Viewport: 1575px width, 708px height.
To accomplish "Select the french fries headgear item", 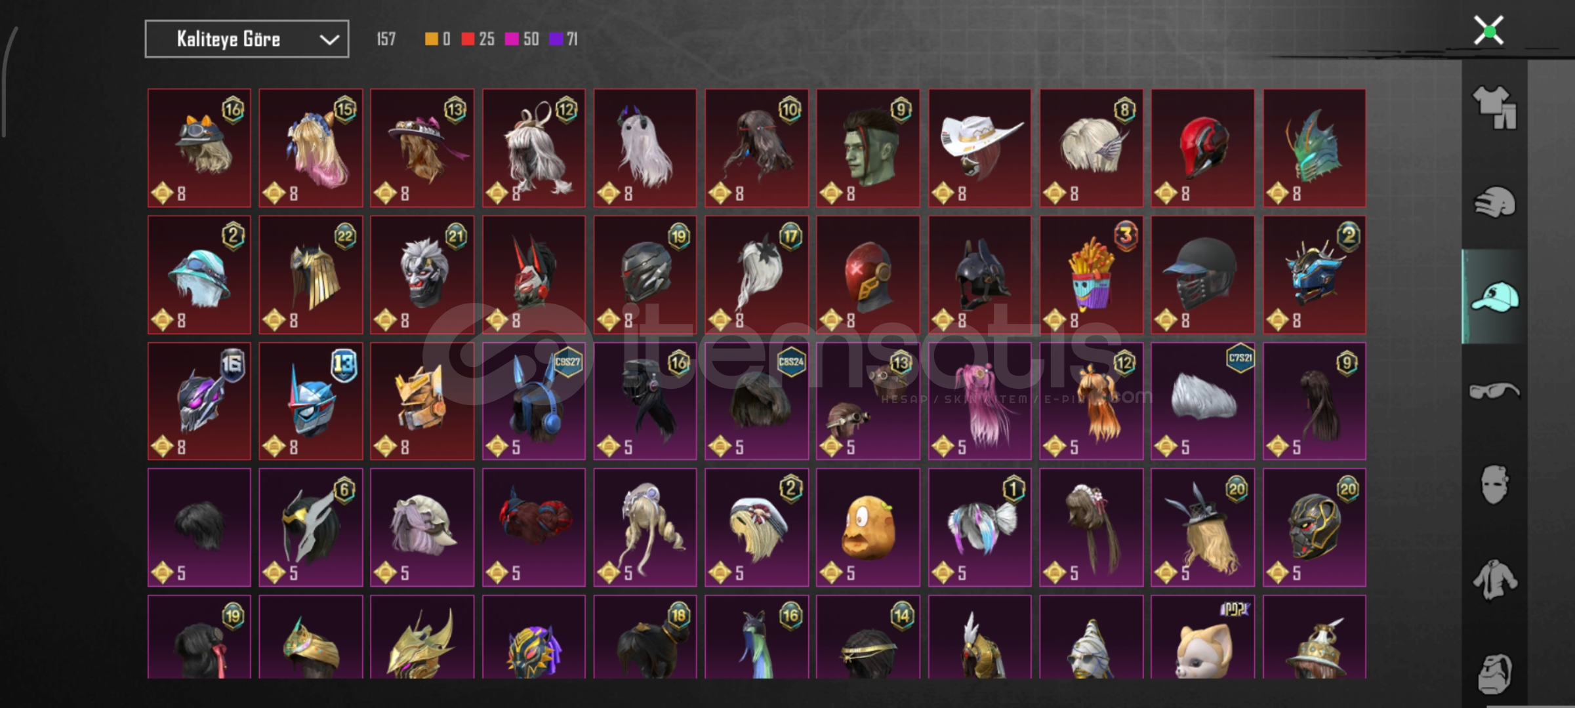I will pyautogui.click(x=1092, y=275).
